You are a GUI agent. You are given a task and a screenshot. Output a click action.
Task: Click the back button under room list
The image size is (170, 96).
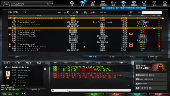(x=18, y=57)
